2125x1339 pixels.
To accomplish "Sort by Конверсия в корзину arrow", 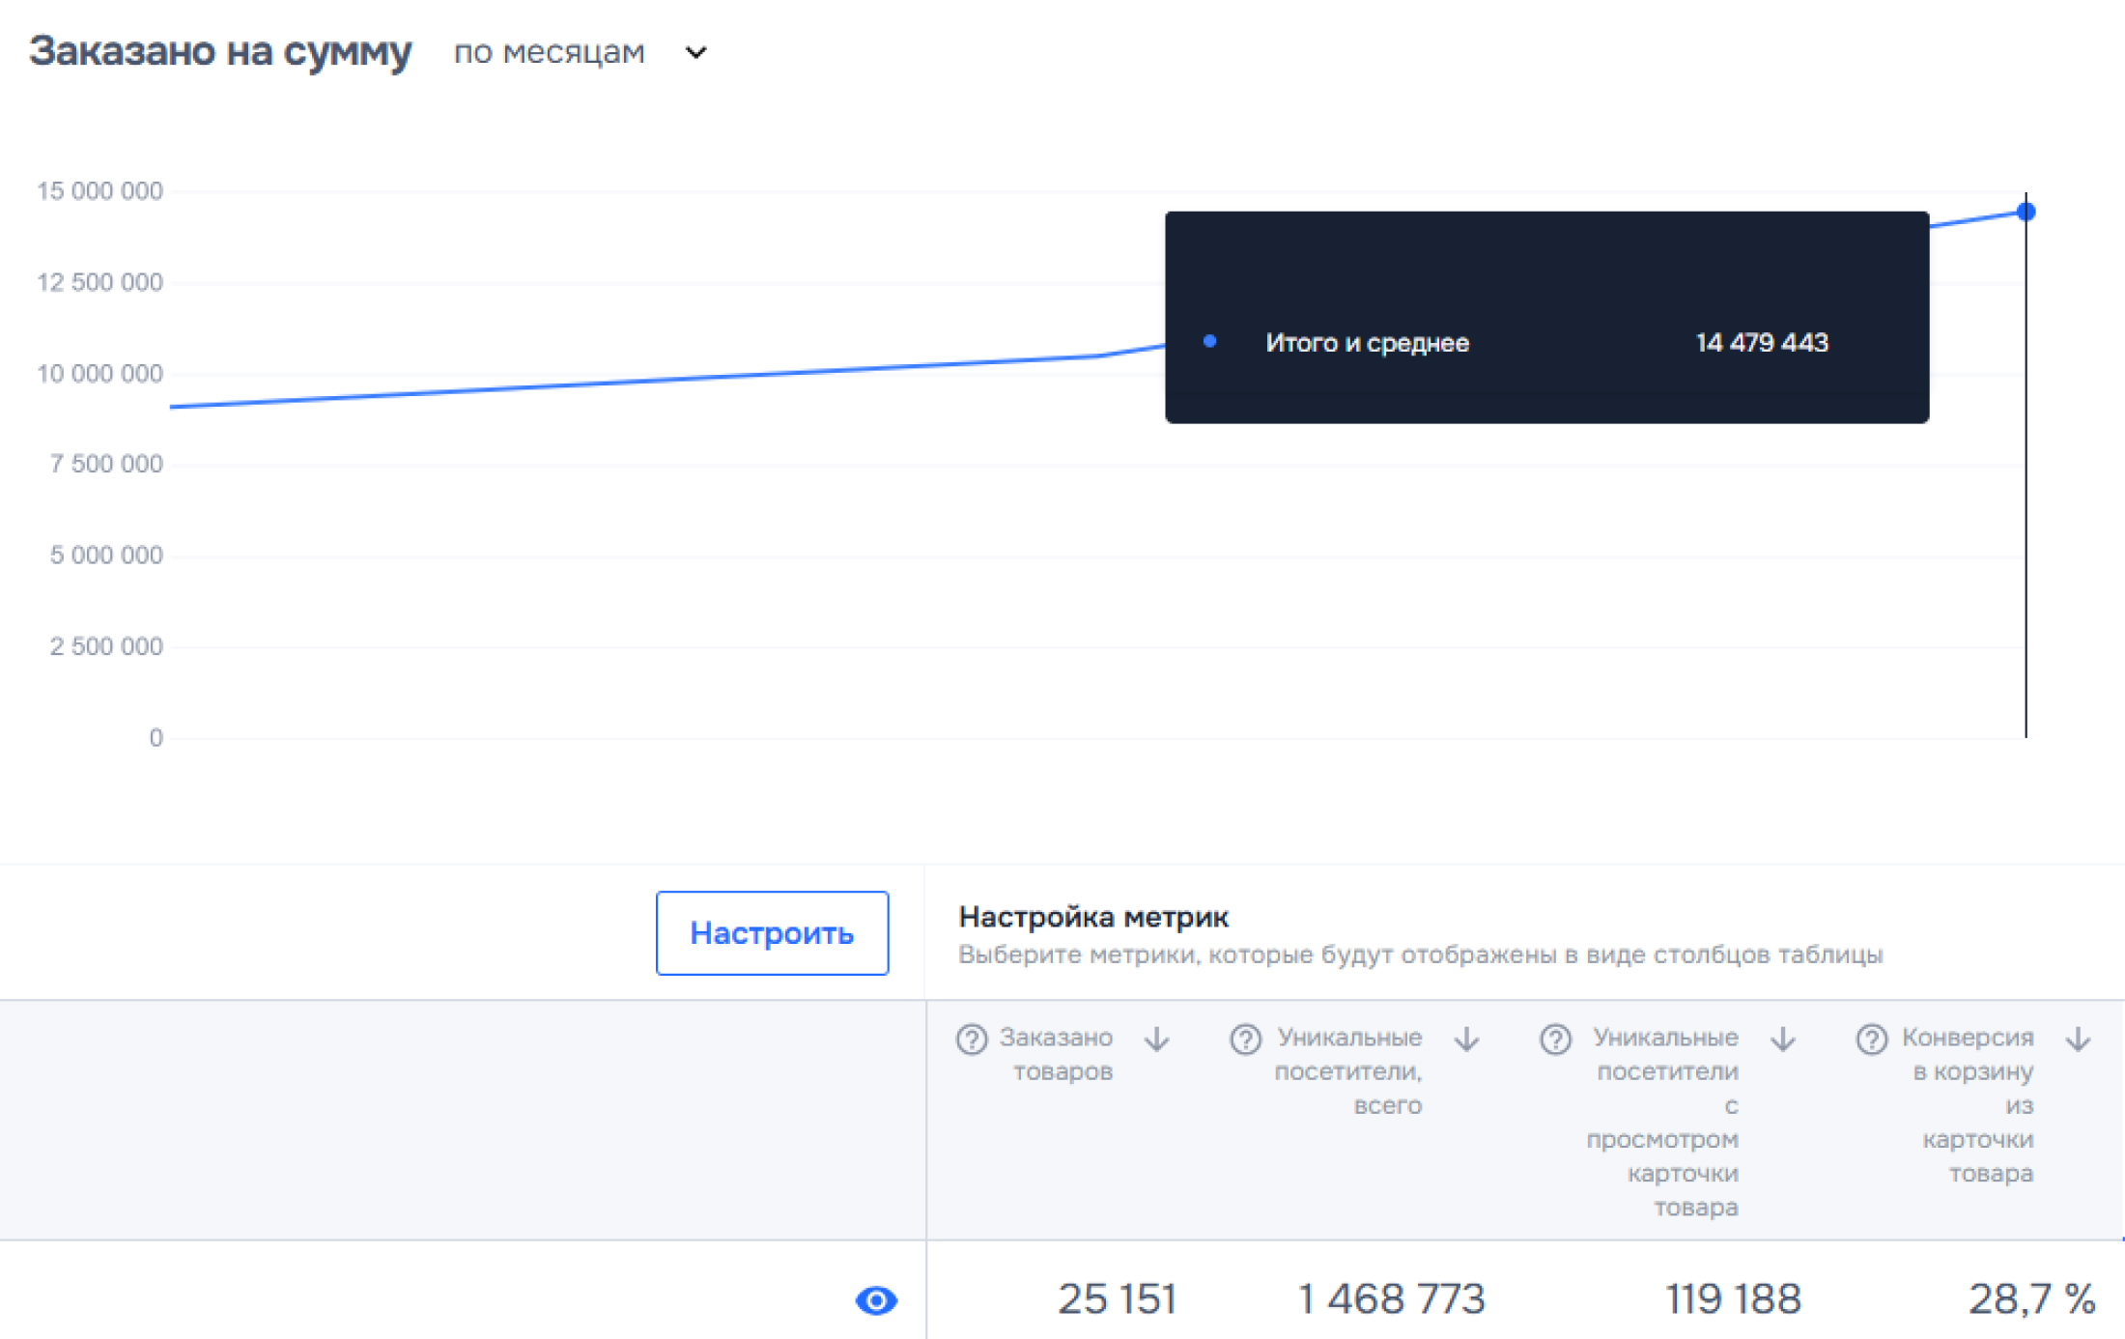I will pos(2078,1040).
